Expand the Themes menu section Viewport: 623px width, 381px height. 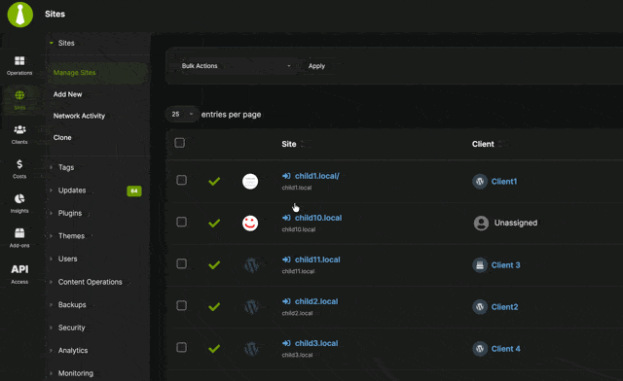click(71, 236)
